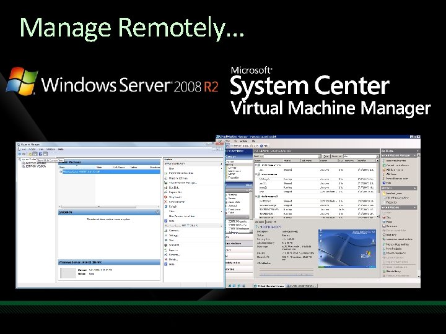The height and width of the screenshot is (334, 446).
Task: Click the red Stop Service action icon
Action: (x=166, y=197)
